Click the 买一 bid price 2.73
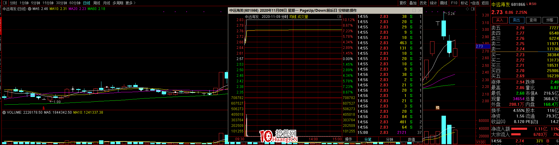 (x=520, y=55)
